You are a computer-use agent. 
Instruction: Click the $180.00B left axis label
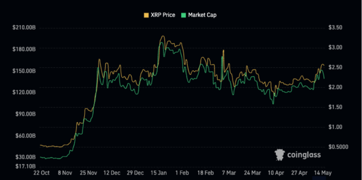click(24, 49)
